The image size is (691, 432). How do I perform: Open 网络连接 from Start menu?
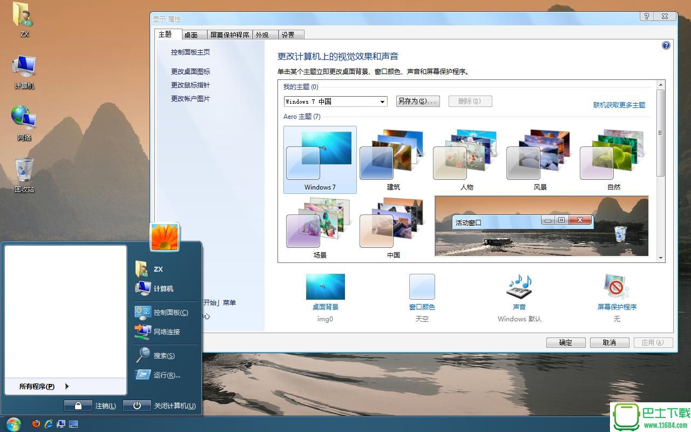[157, 332]
